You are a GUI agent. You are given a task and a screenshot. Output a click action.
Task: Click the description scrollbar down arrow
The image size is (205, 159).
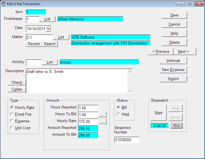click(130, 91)
